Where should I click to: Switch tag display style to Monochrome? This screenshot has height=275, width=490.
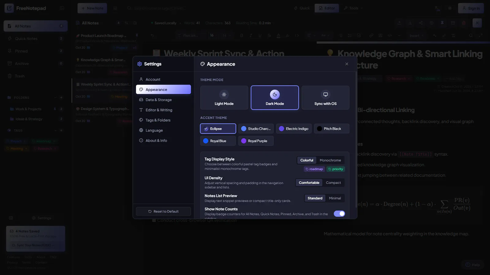(330, 160)
